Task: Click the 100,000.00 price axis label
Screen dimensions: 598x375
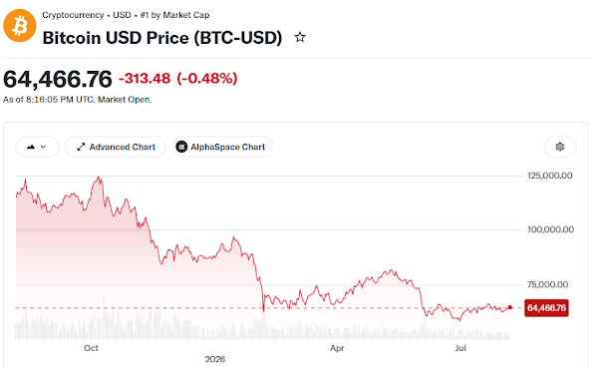Action: (x=550, y=229)
